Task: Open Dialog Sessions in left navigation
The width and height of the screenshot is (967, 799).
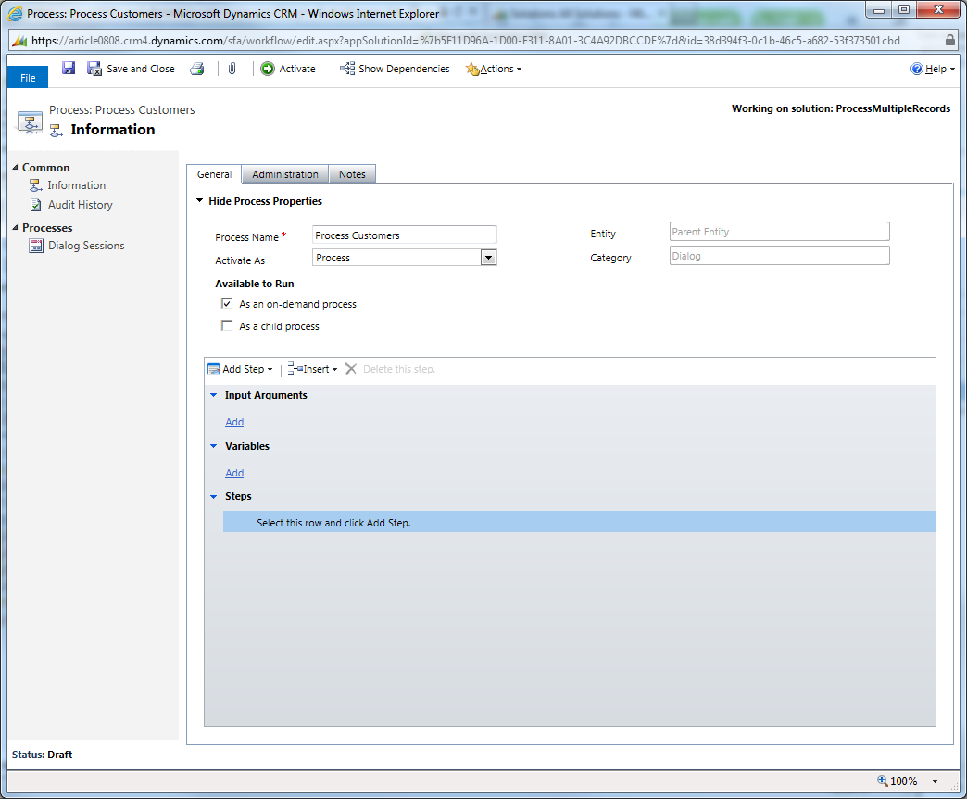Action: (86, 246)
